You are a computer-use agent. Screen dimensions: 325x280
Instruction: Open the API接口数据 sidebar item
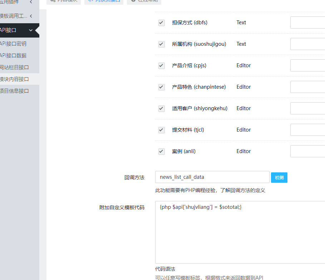point(14,55)
